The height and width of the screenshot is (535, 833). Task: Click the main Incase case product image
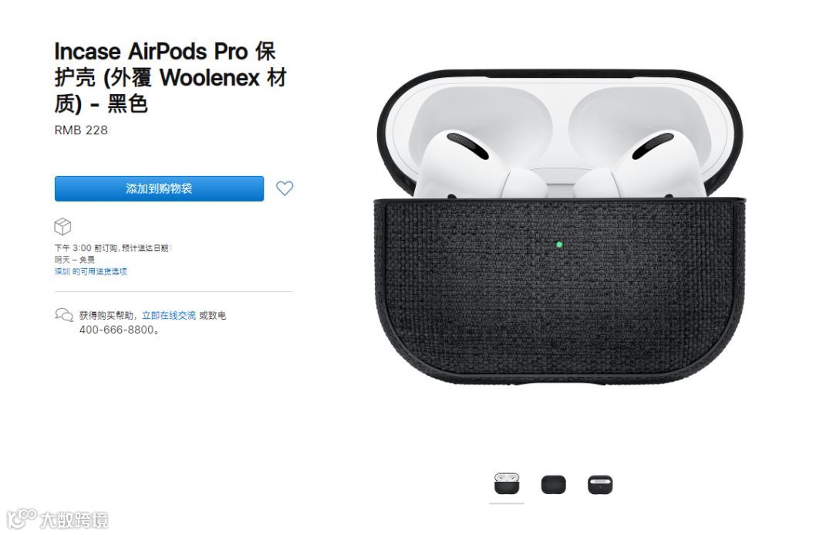(560, 228)
